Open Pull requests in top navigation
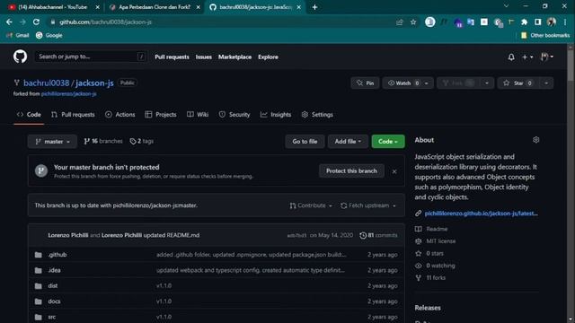575x323 pixels. pyautogui.click(x=172, y=57)
